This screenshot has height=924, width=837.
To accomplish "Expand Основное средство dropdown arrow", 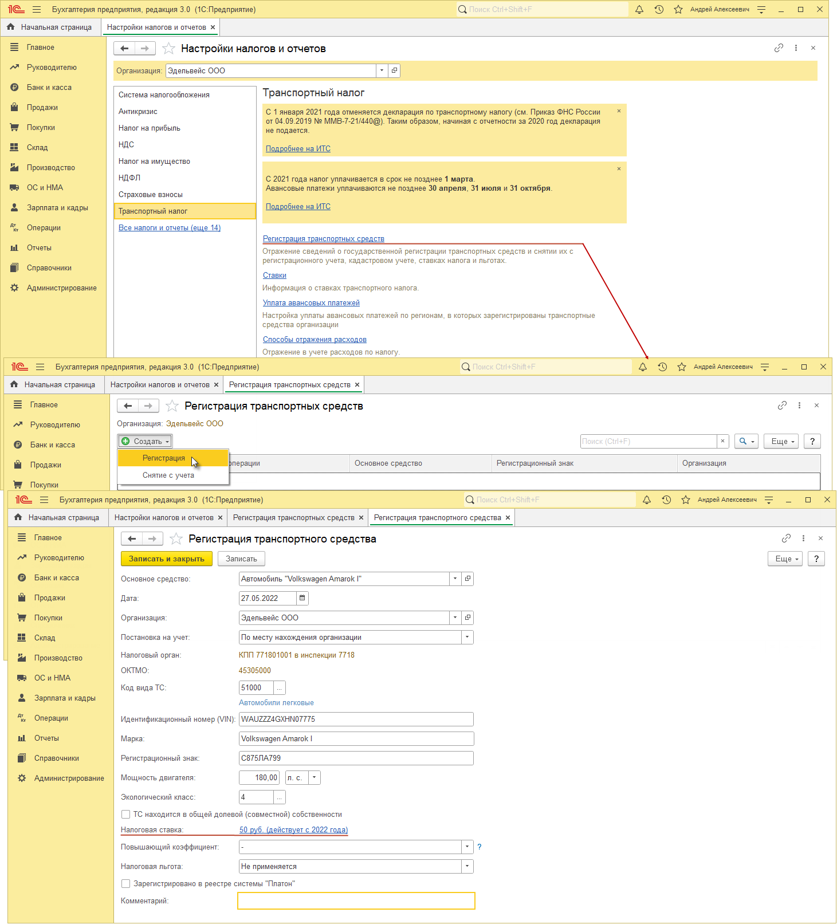I will (455, 579).
